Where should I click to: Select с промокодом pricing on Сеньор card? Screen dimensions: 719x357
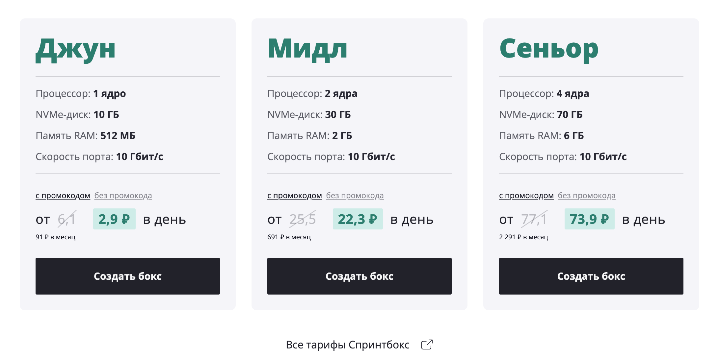(526, 195)
